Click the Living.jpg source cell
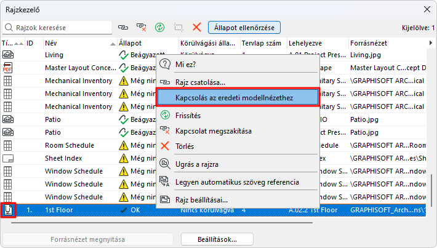The width and height of the screenshot is (437, 248). pos(366,55)
